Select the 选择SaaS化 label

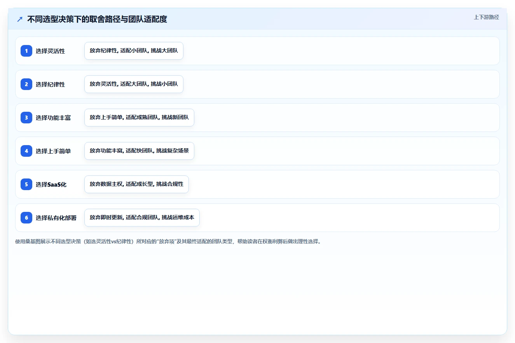click(x=51, y=184)
